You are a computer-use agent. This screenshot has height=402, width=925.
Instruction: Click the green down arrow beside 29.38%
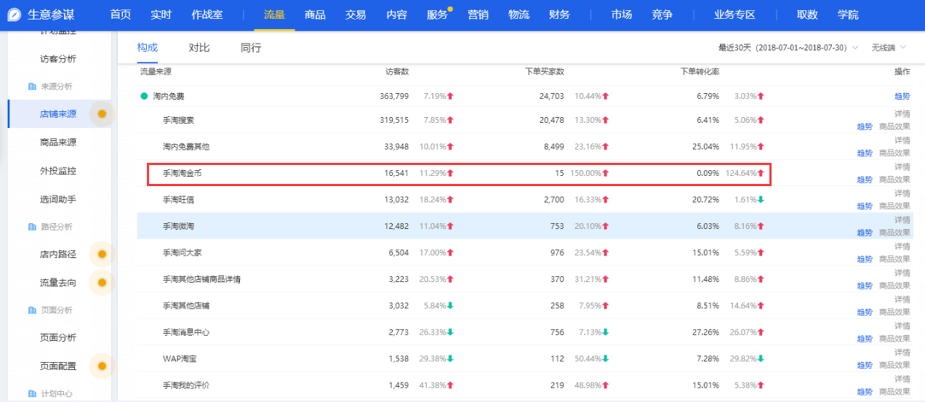[450, 358]
